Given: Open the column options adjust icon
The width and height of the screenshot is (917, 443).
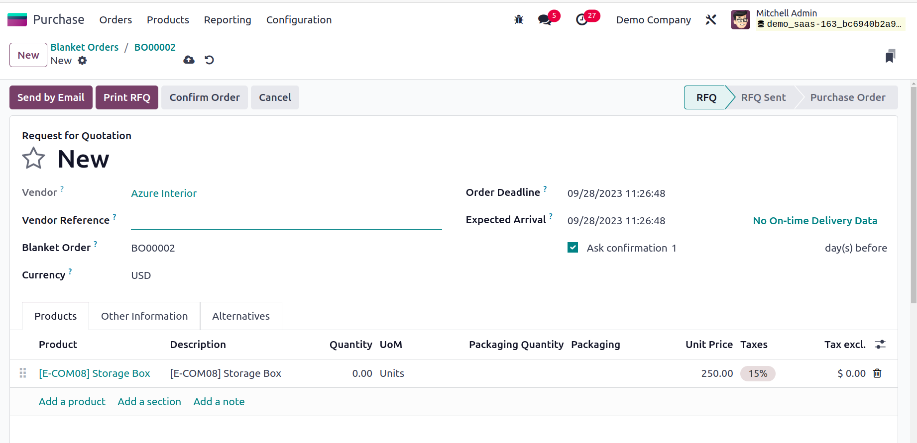Looking at the screenshot, I should (880, 345).
